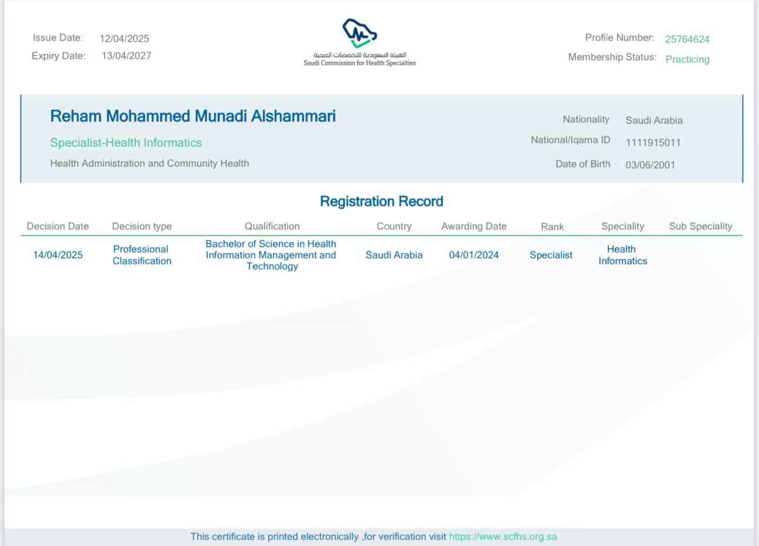Image resolution: width=759 pixels, height=546 pixels.
Task: Click the Health Informatics speciality cell
Action: pos(622,255)
